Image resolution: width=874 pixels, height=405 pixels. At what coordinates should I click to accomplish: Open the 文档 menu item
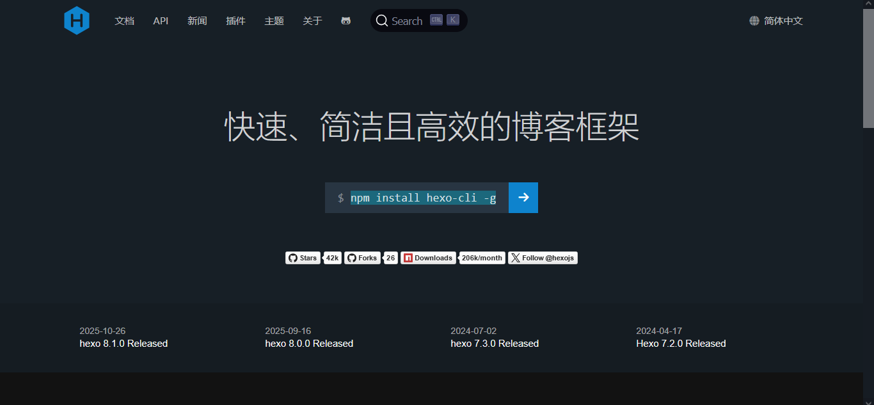pyautogui.click(x=125, y=20)
